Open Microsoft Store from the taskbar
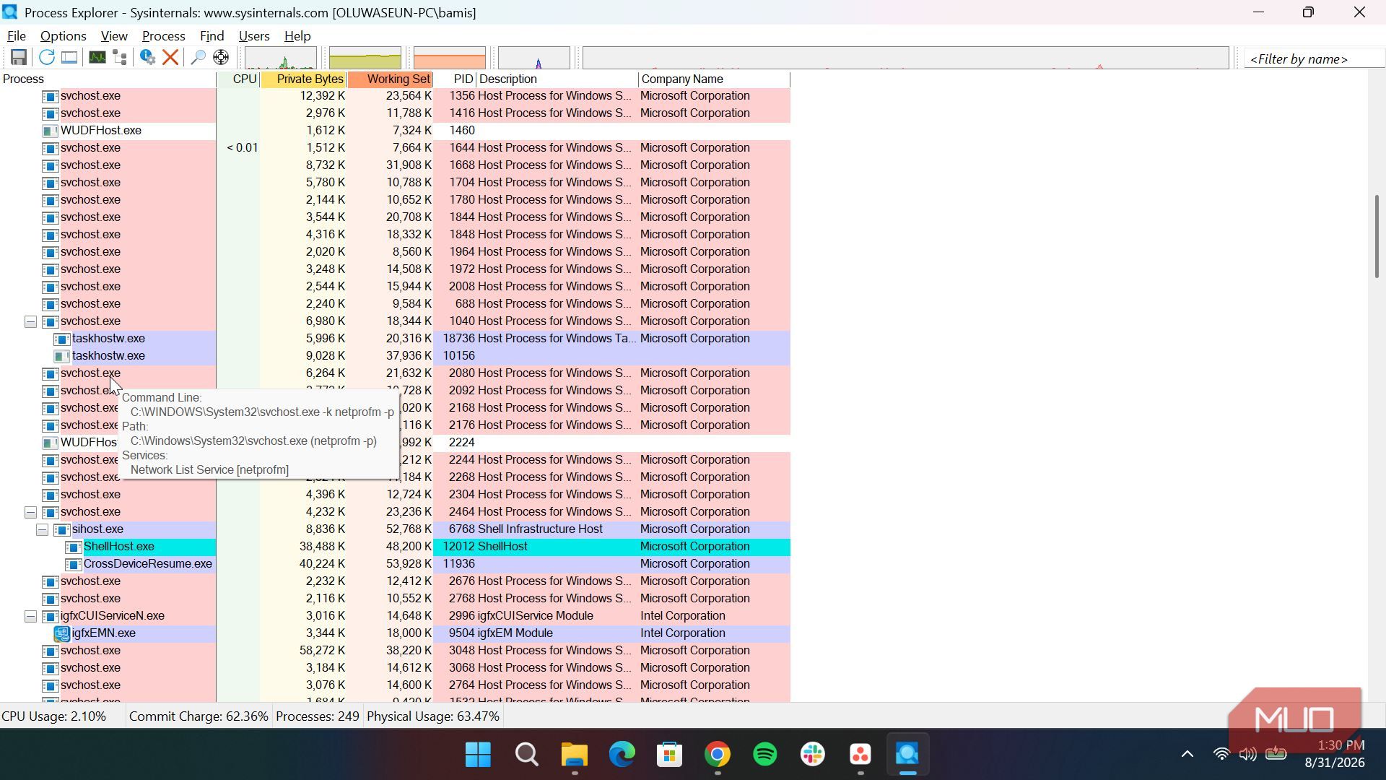The height and width of the screenshot is (780, 1386). tap(670, 755)
